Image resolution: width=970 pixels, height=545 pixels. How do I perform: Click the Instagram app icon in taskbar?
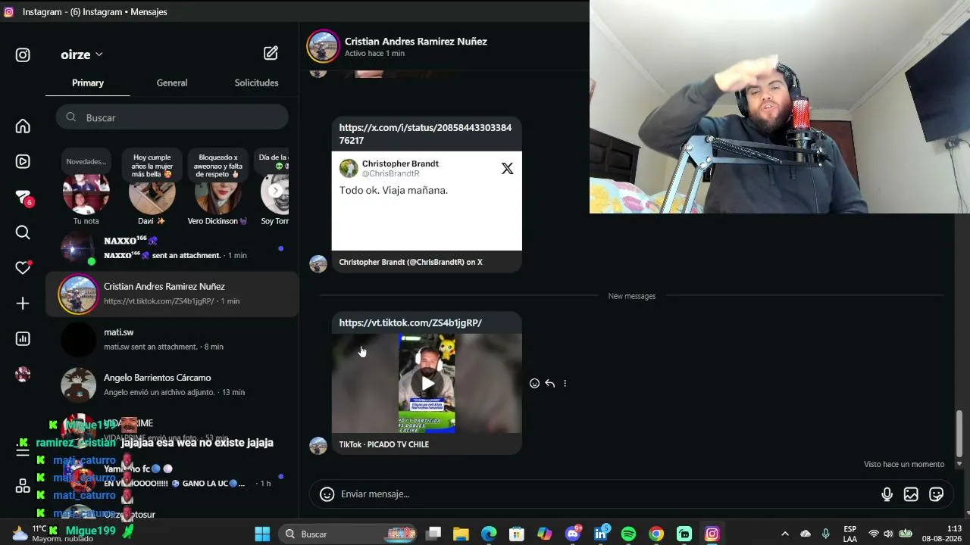coord(712,534)
